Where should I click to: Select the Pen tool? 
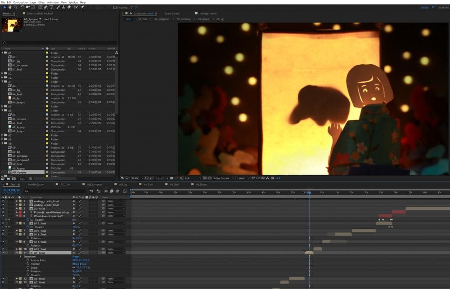[x=45, y=7]
